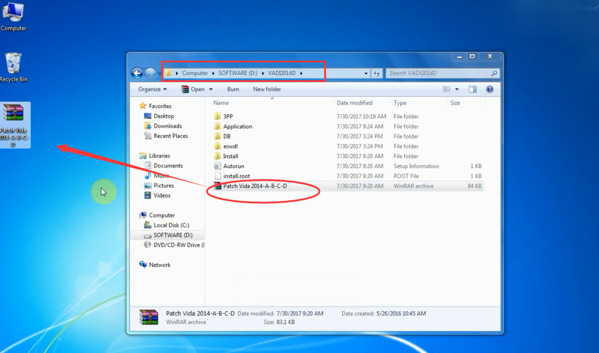Click Burn in the toolbar

point(233,89)
